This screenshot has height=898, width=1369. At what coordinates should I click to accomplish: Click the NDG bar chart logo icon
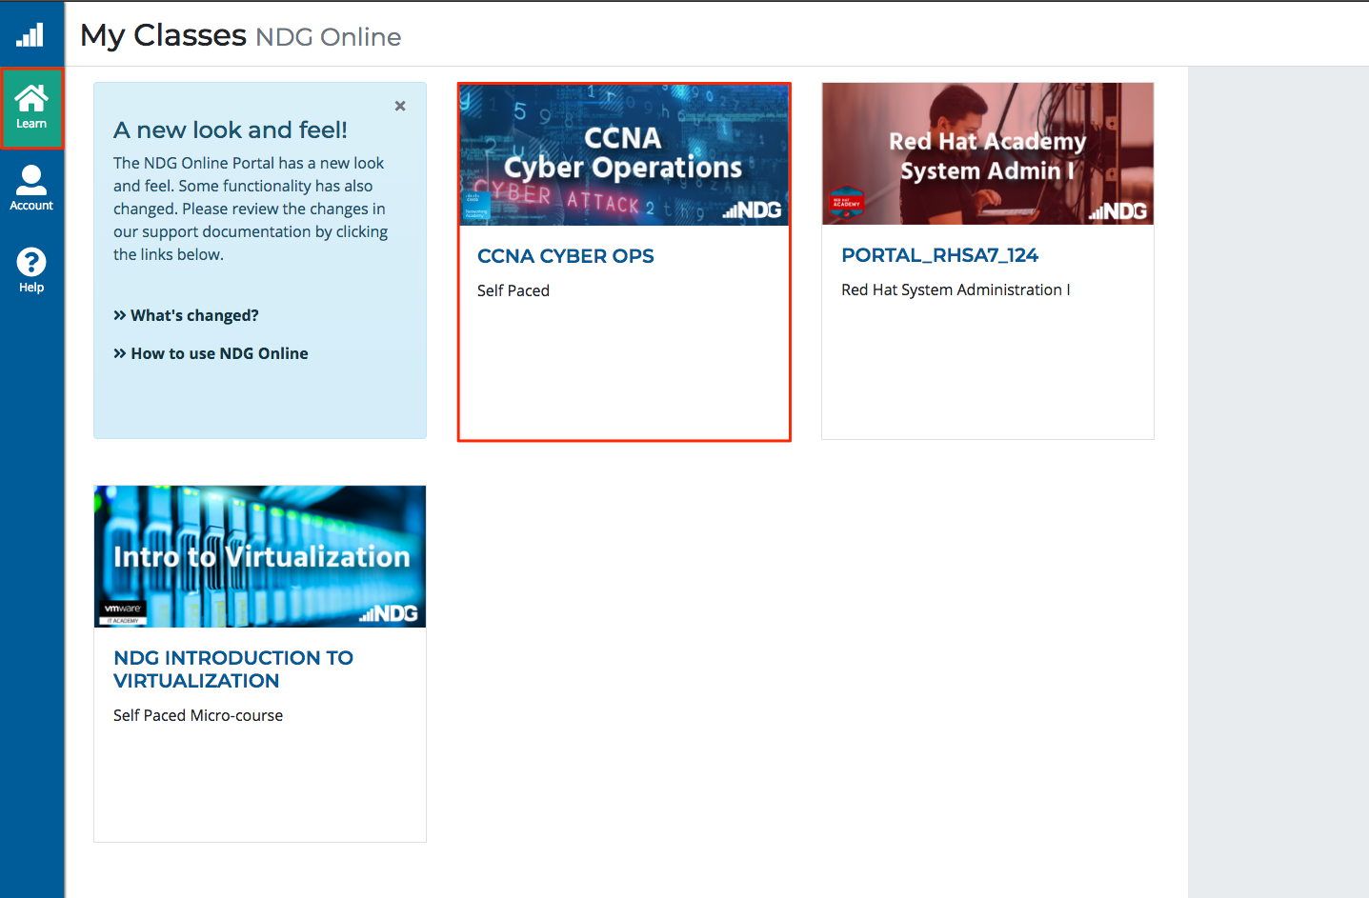click(31, 33)
